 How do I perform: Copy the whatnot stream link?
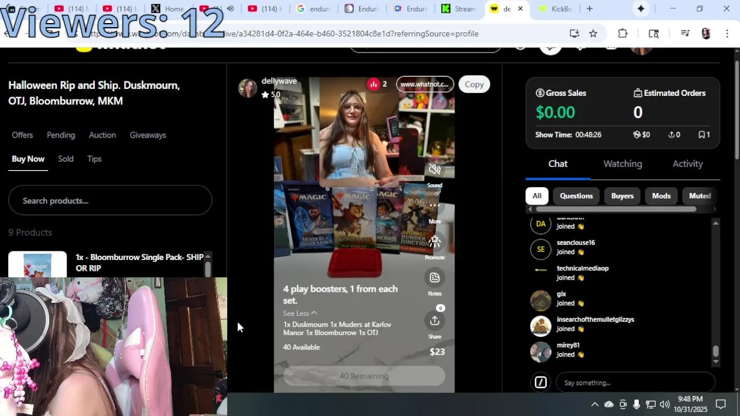coord(474,84)
